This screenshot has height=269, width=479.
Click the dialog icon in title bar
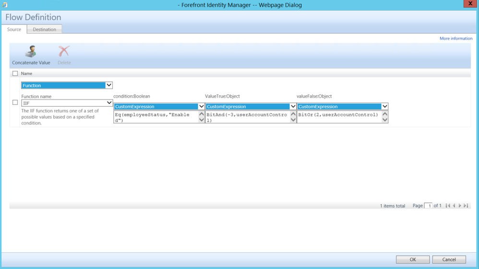[5, 5]
